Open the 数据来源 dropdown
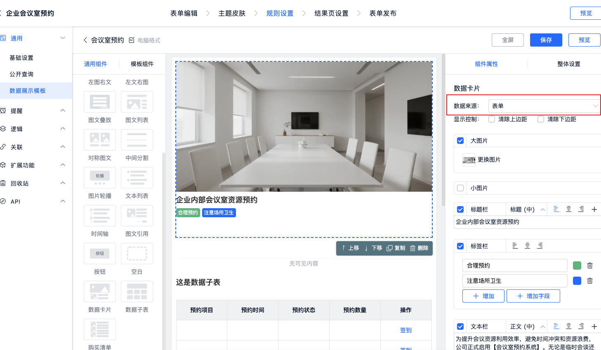The image size is (601, 350). coord(544,106)
